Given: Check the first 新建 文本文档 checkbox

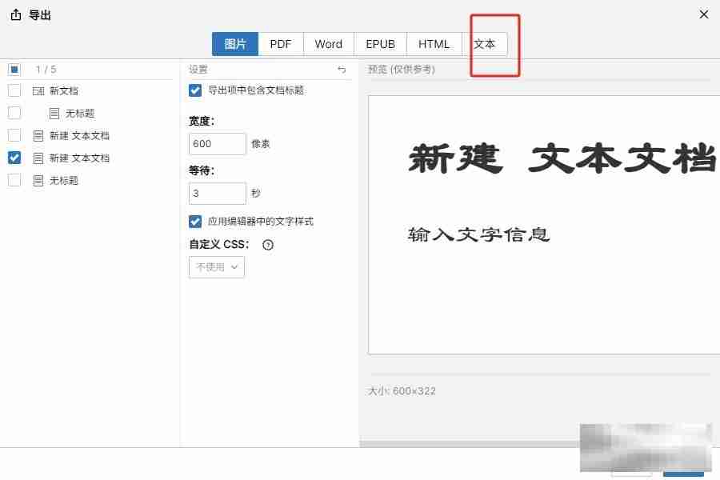Looking at the screenshot, I should tap(14, 135).
